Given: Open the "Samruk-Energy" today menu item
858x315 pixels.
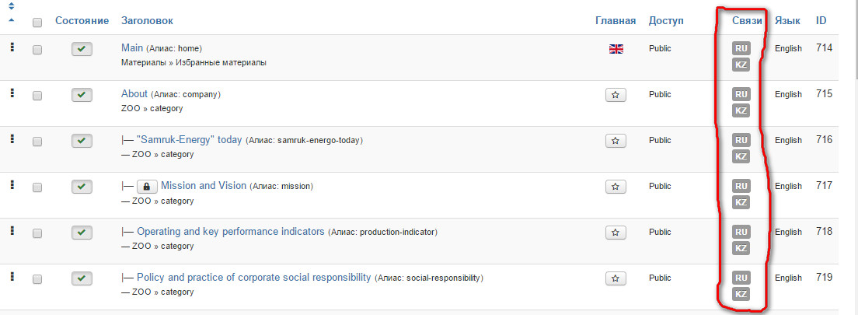Looking at the screenshot, I should 189,140.
